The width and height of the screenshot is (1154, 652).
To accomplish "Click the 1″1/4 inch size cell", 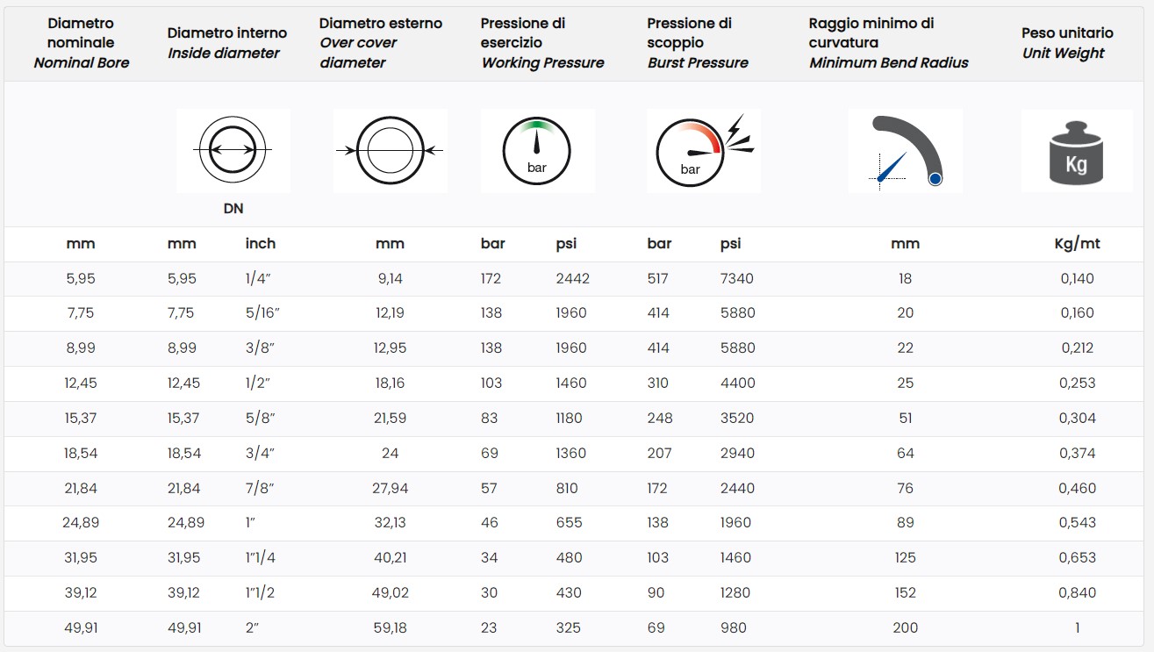I will pos(260,557).
